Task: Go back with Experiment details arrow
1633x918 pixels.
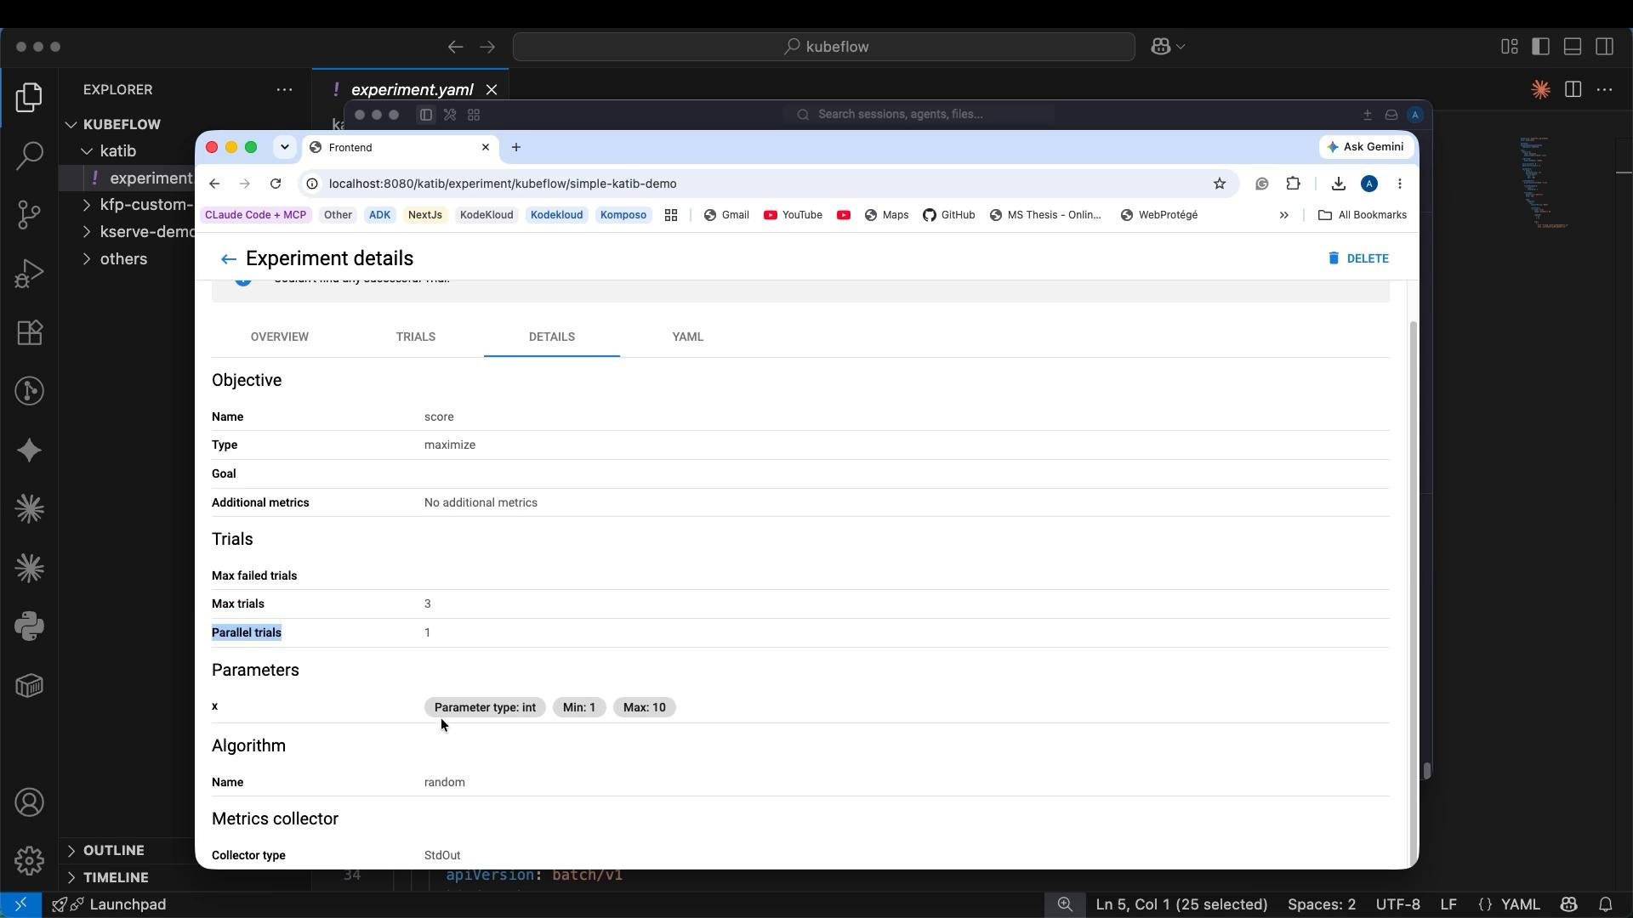Action: [228, 259]
